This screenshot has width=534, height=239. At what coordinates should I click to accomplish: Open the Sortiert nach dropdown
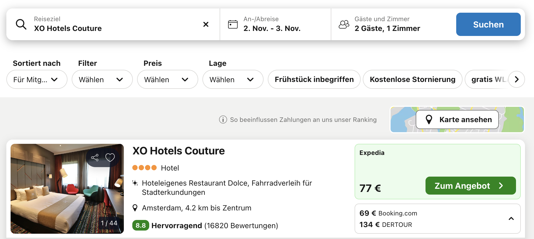tap(37, 79)
